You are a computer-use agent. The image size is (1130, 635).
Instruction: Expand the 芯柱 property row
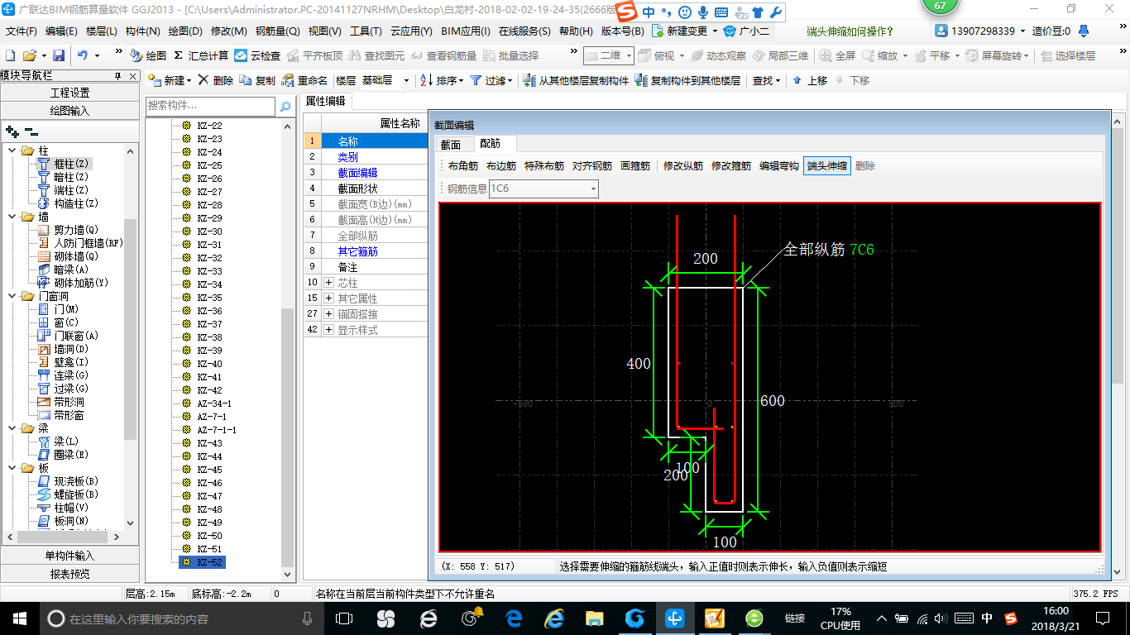(x=329, y=283)
